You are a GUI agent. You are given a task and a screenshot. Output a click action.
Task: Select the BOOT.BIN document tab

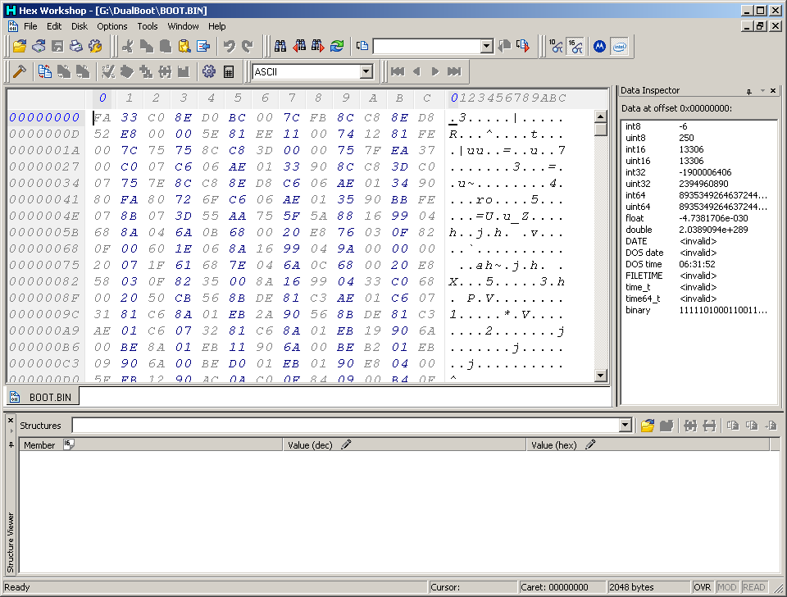pos(42,397)
